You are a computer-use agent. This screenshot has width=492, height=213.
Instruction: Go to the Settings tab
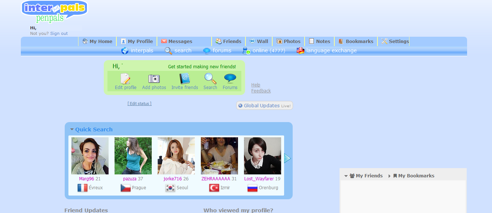[x=395, y=42]
